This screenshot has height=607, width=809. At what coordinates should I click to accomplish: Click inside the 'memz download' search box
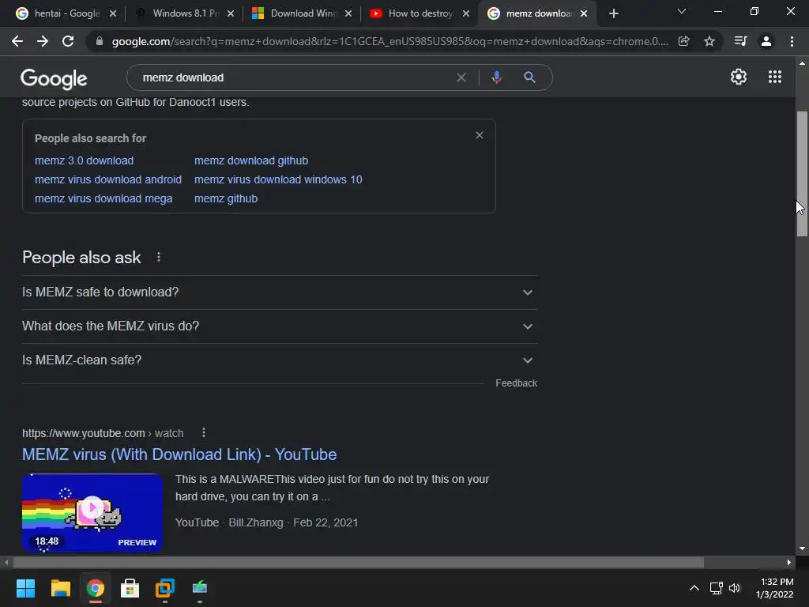pos(294,77)
